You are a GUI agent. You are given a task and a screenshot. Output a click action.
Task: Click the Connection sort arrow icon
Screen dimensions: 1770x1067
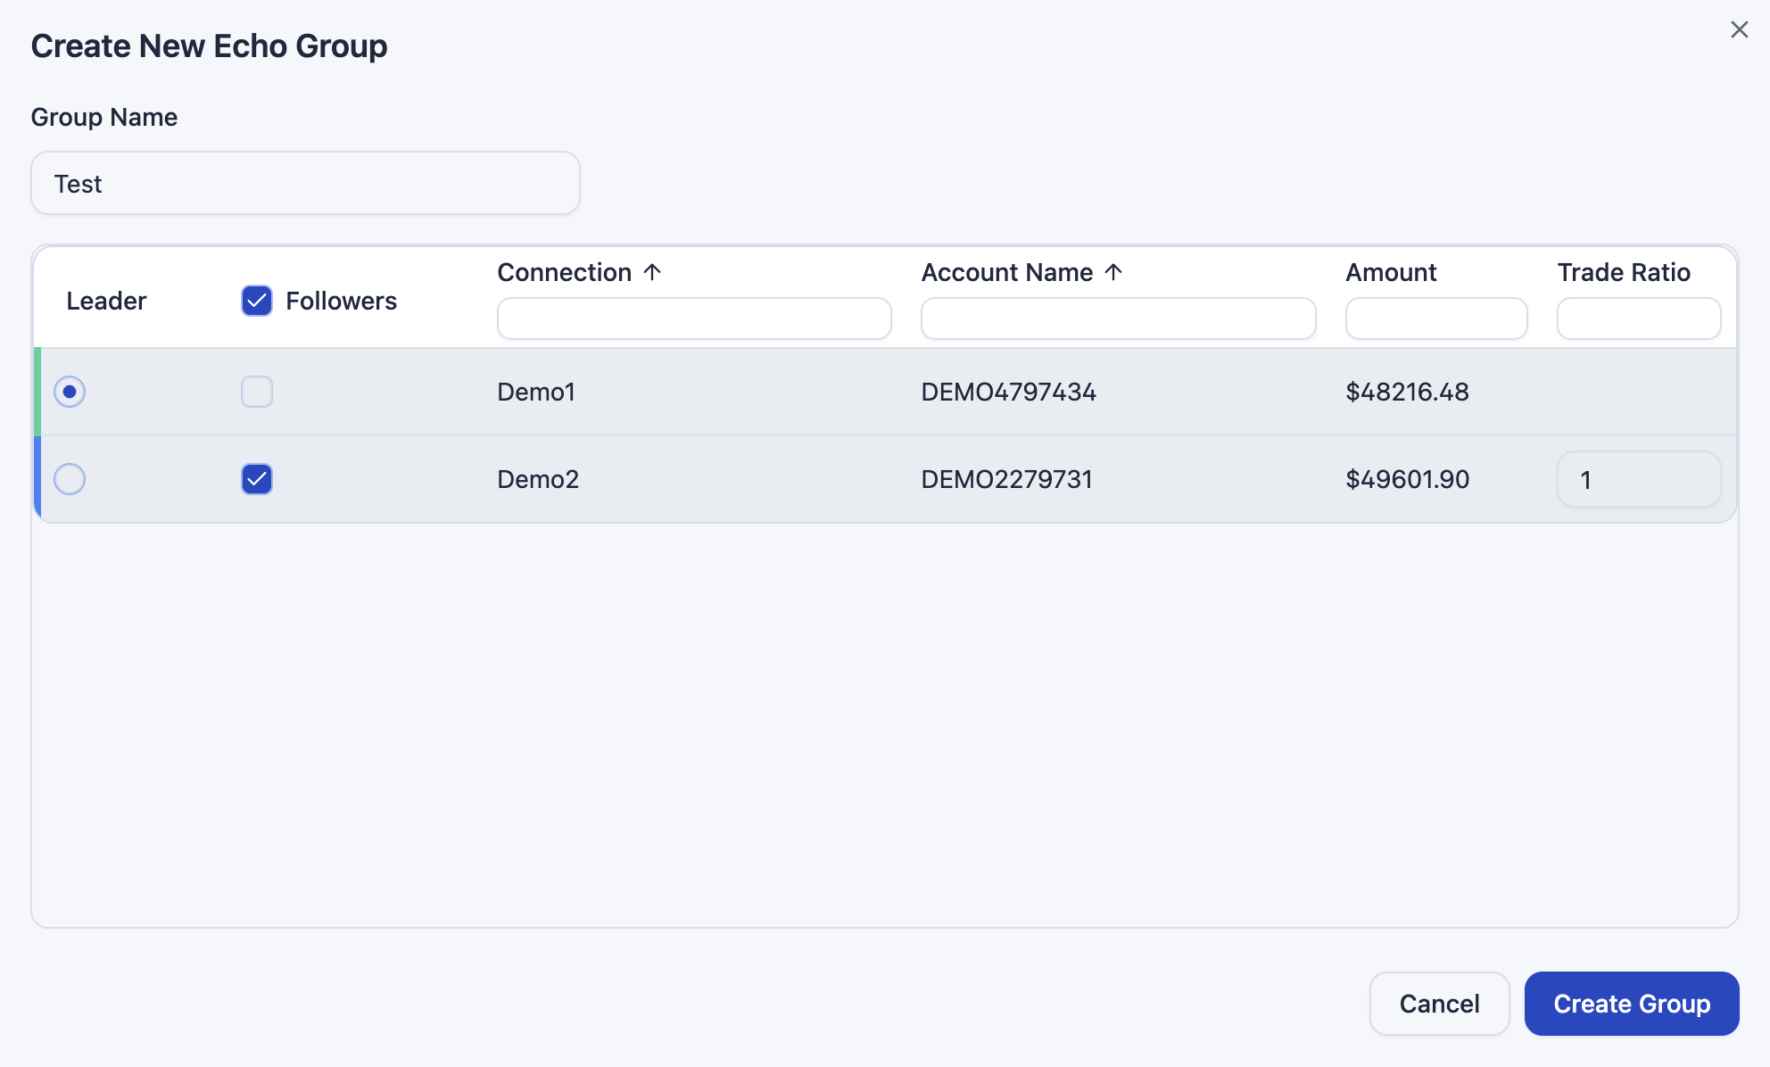click(652, 272)
